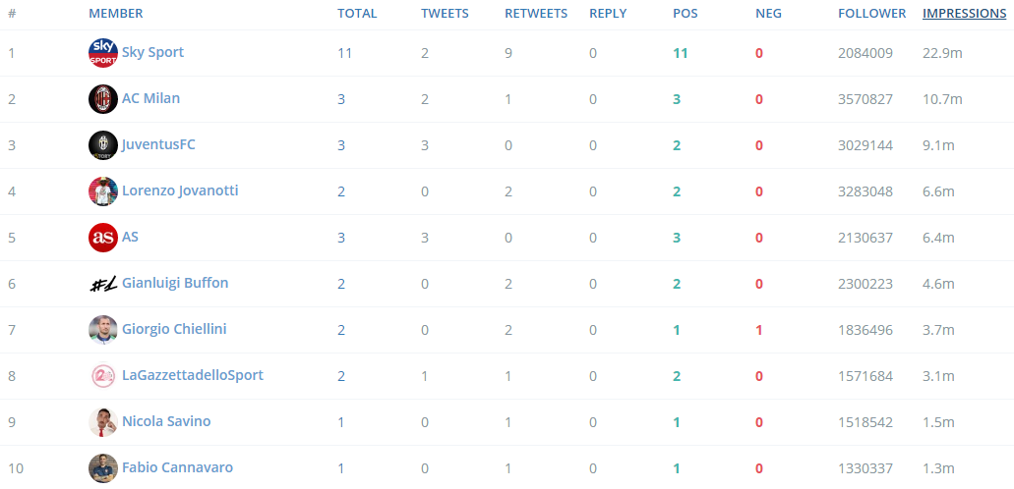Click Sky Sport's total count 11
The image size is (1014, 489).
(x=344, y=53)
